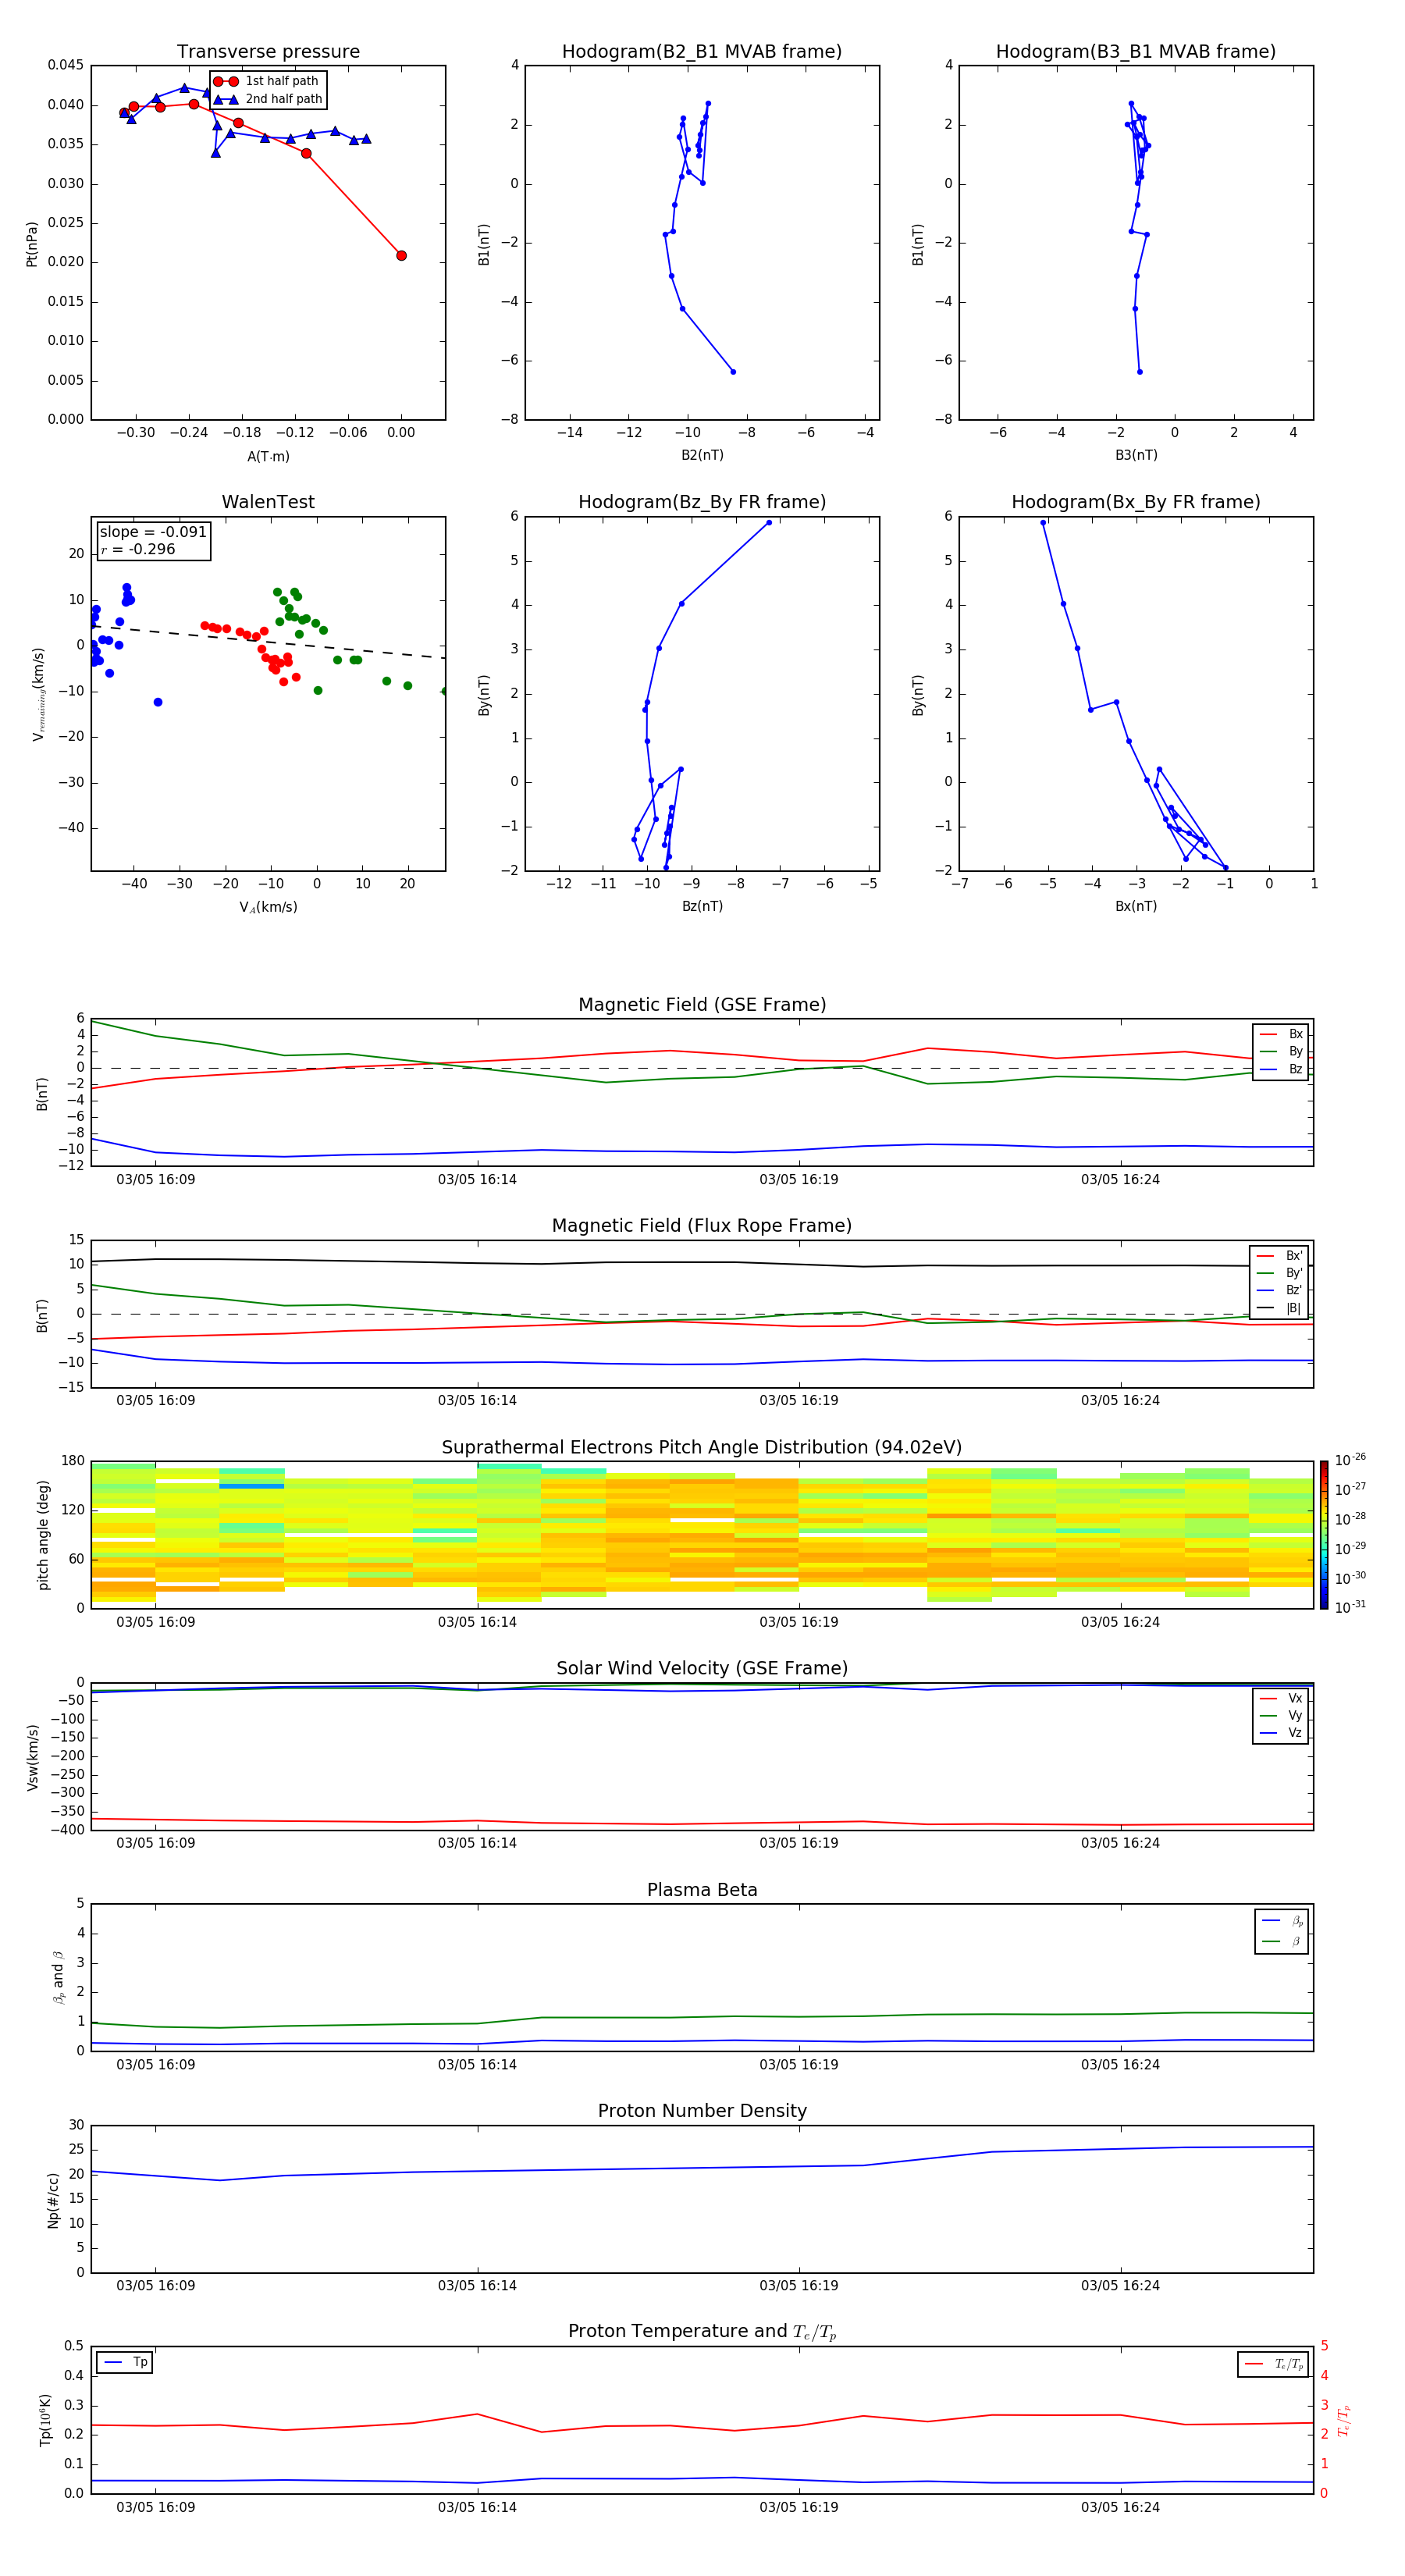Image resolution: width=1405 pixels, height=2576 pixels.
Task: Click the 'r = -0.296' annotation
Action: [138, 549]
